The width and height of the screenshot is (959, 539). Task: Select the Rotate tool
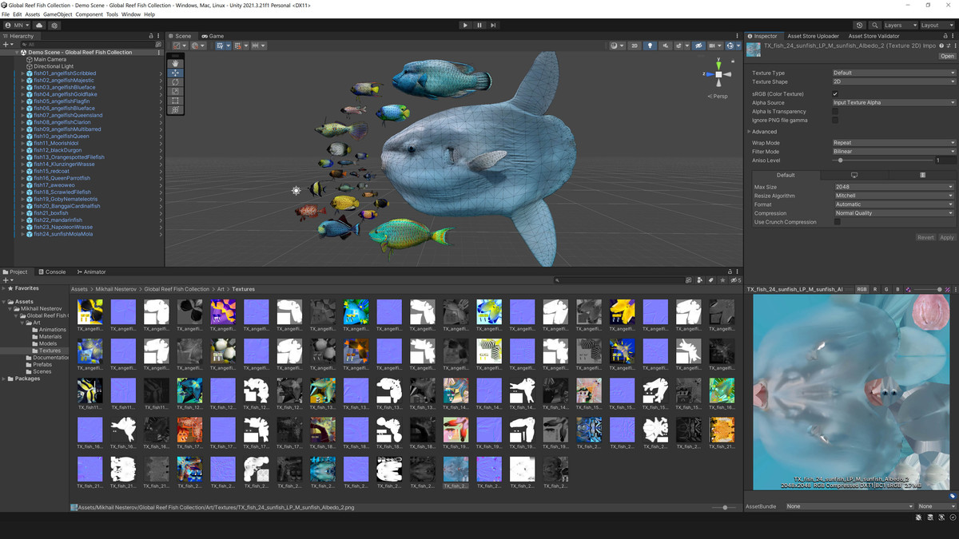click(x=175, y=82)
